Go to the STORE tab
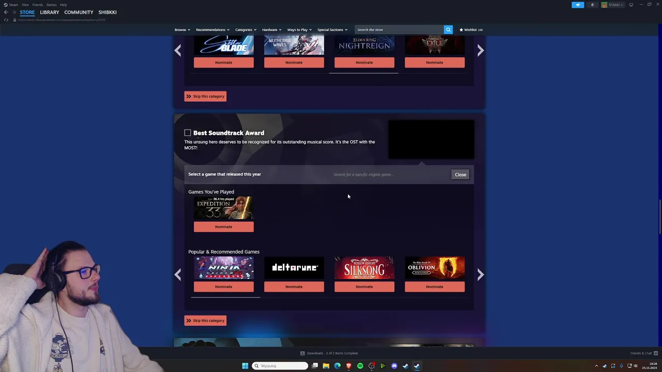The image size is (662, 372). tap(27, 12)
